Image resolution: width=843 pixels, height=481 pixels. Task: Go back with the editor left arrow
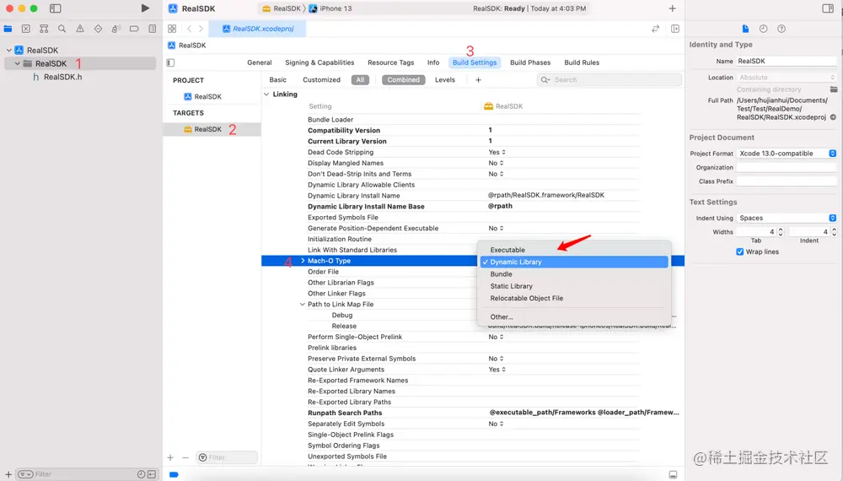coord(189,29)
